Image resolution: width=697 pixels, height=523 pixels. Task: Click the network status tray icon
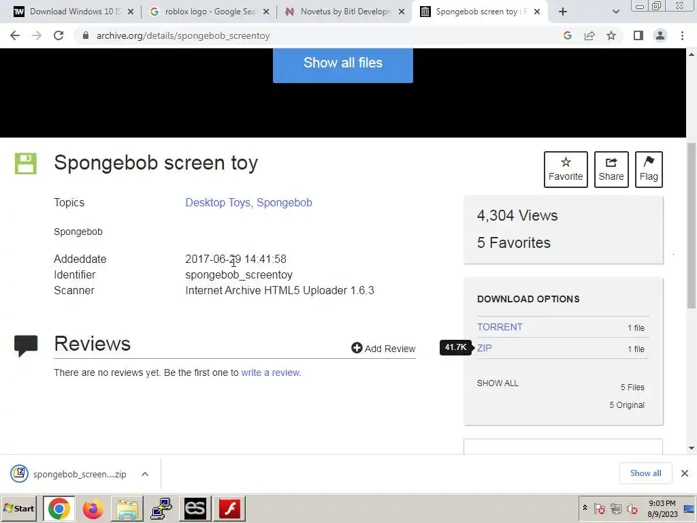point(615,508)
